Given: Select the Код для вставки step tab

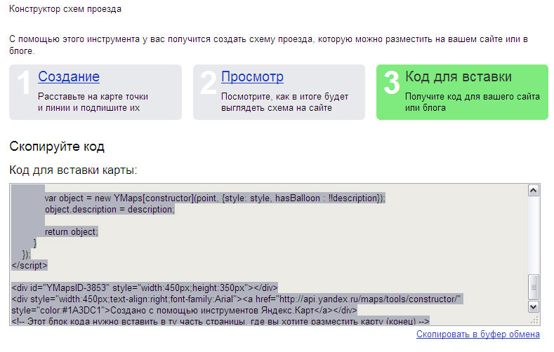Looking at the screenshot, I should point(462,92).
